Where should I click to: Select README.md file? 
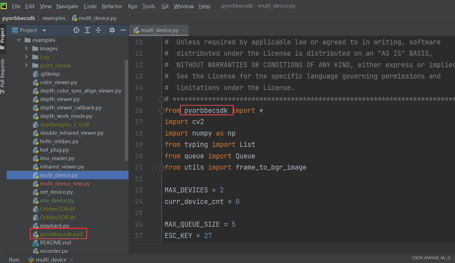[55, 242]
